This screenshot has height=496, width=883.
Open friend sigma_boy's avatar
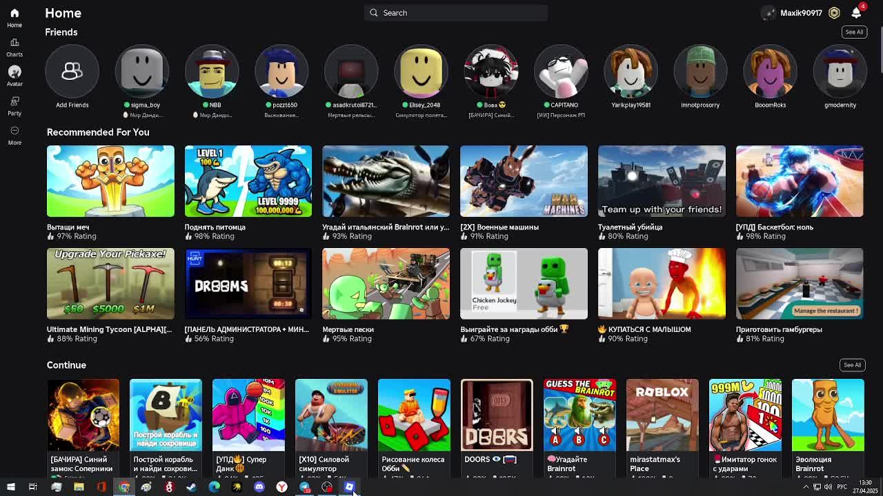pyautogui.click(x=141, y=72)
